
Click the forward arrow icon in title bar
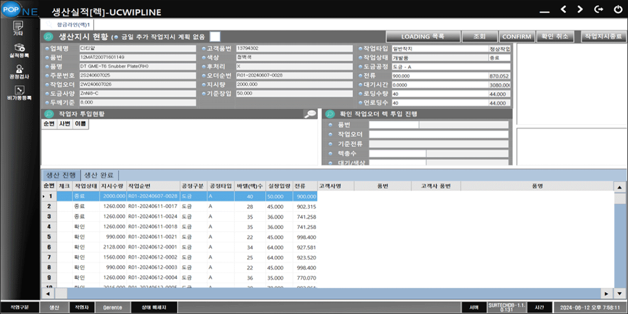(580, 9)
